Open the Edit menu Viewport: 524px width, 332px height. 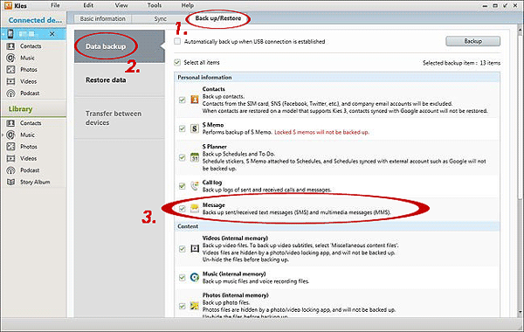coord(88,5)
